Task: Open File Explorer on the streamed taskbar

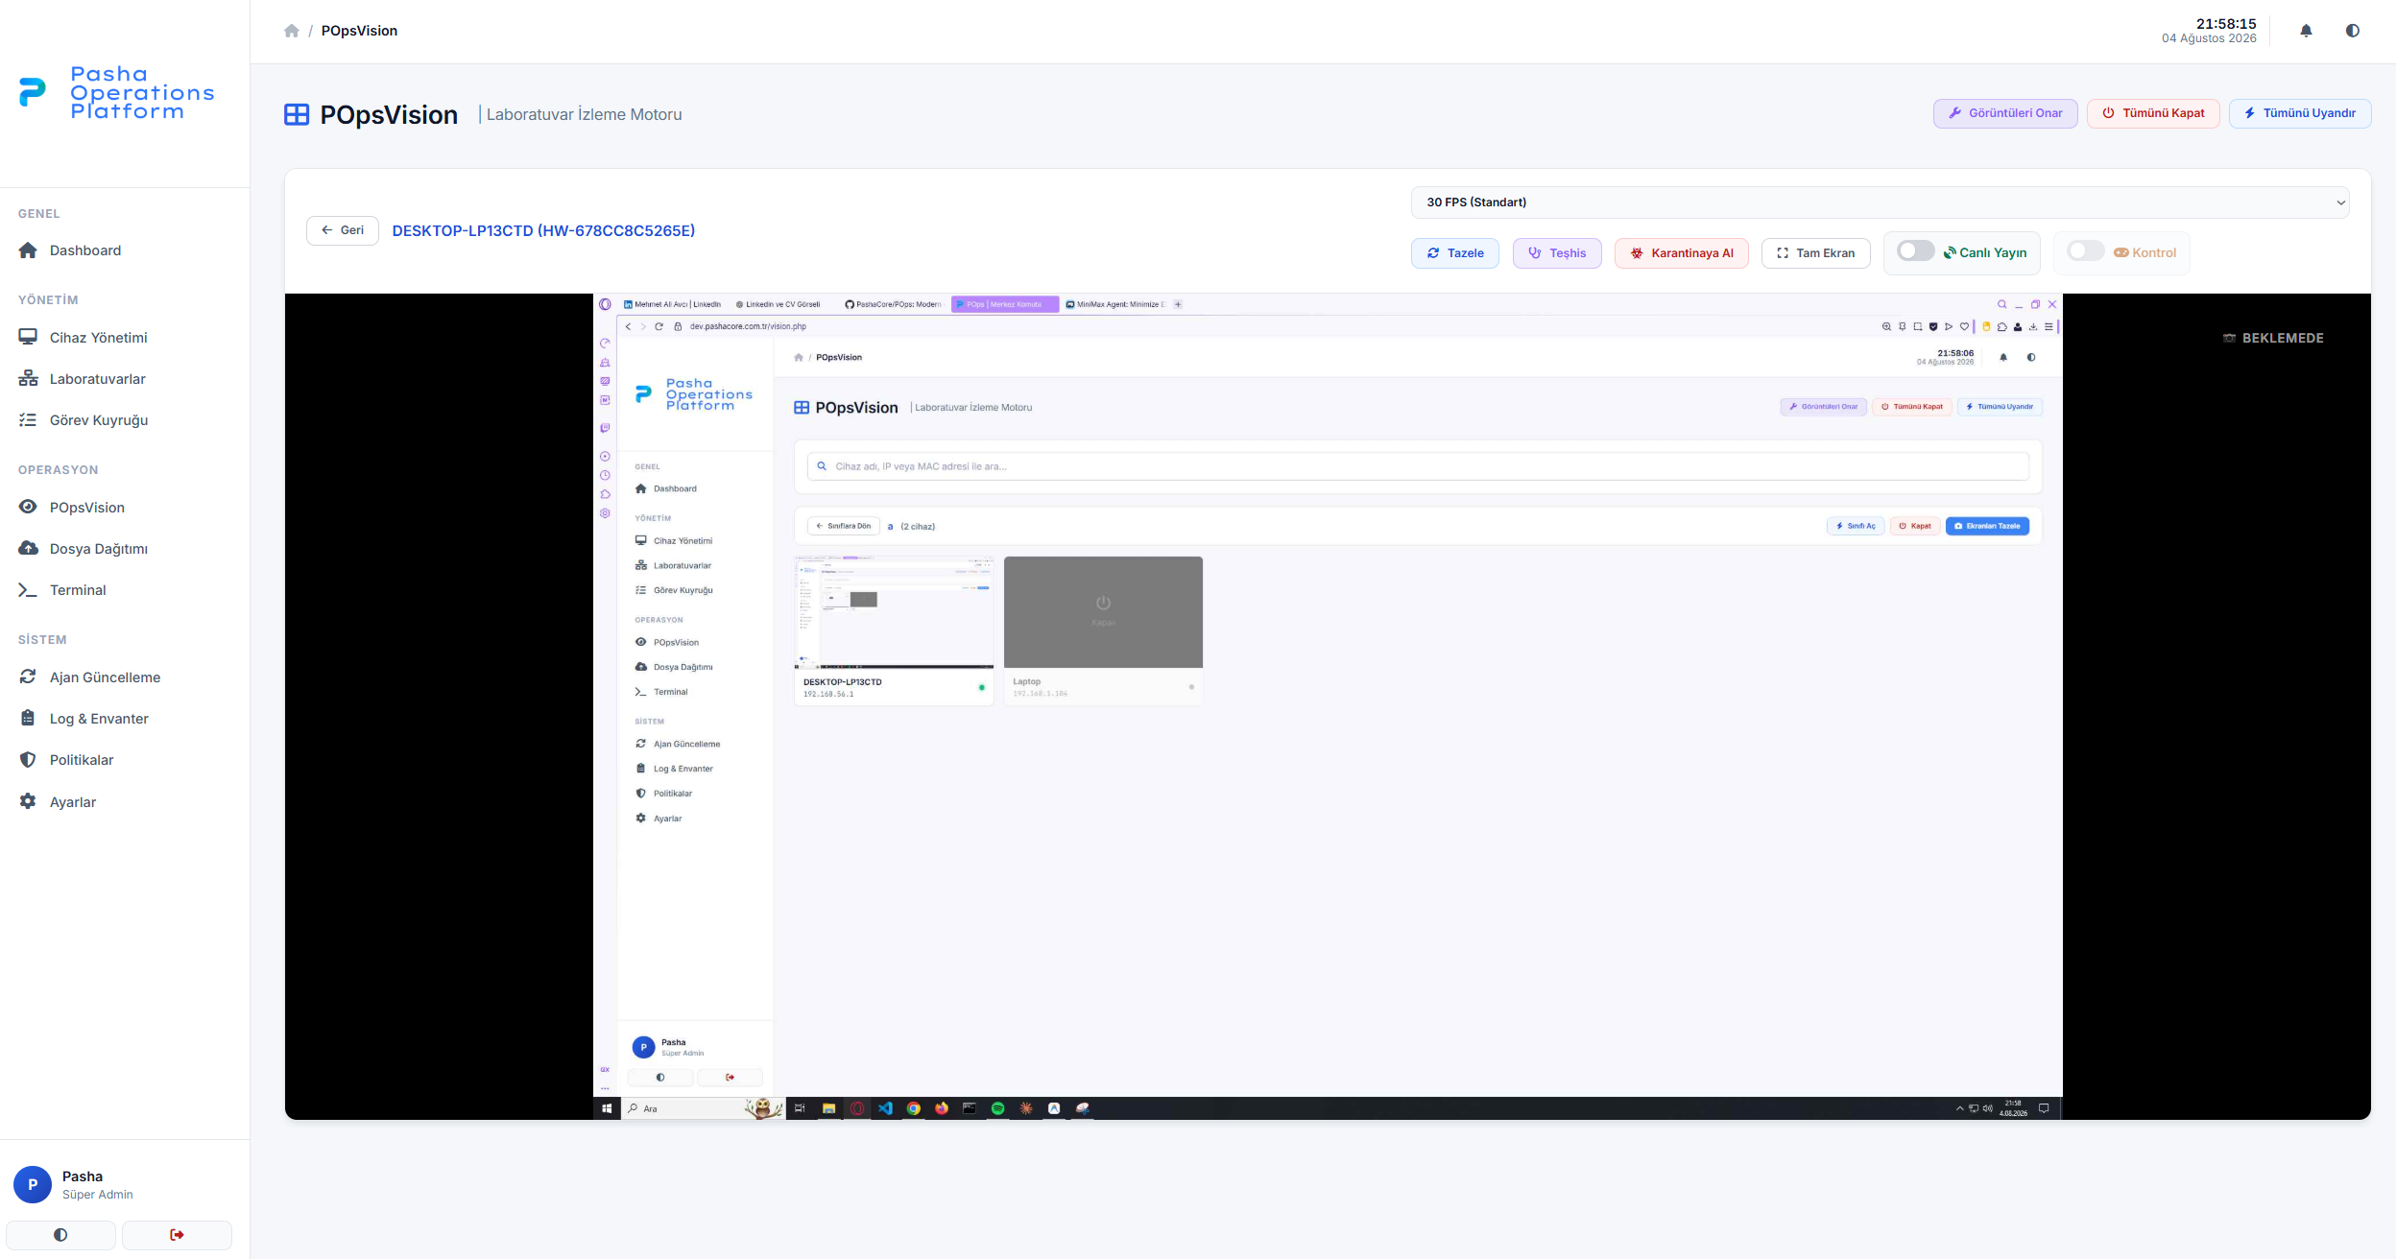Action: pos(828,1108)
